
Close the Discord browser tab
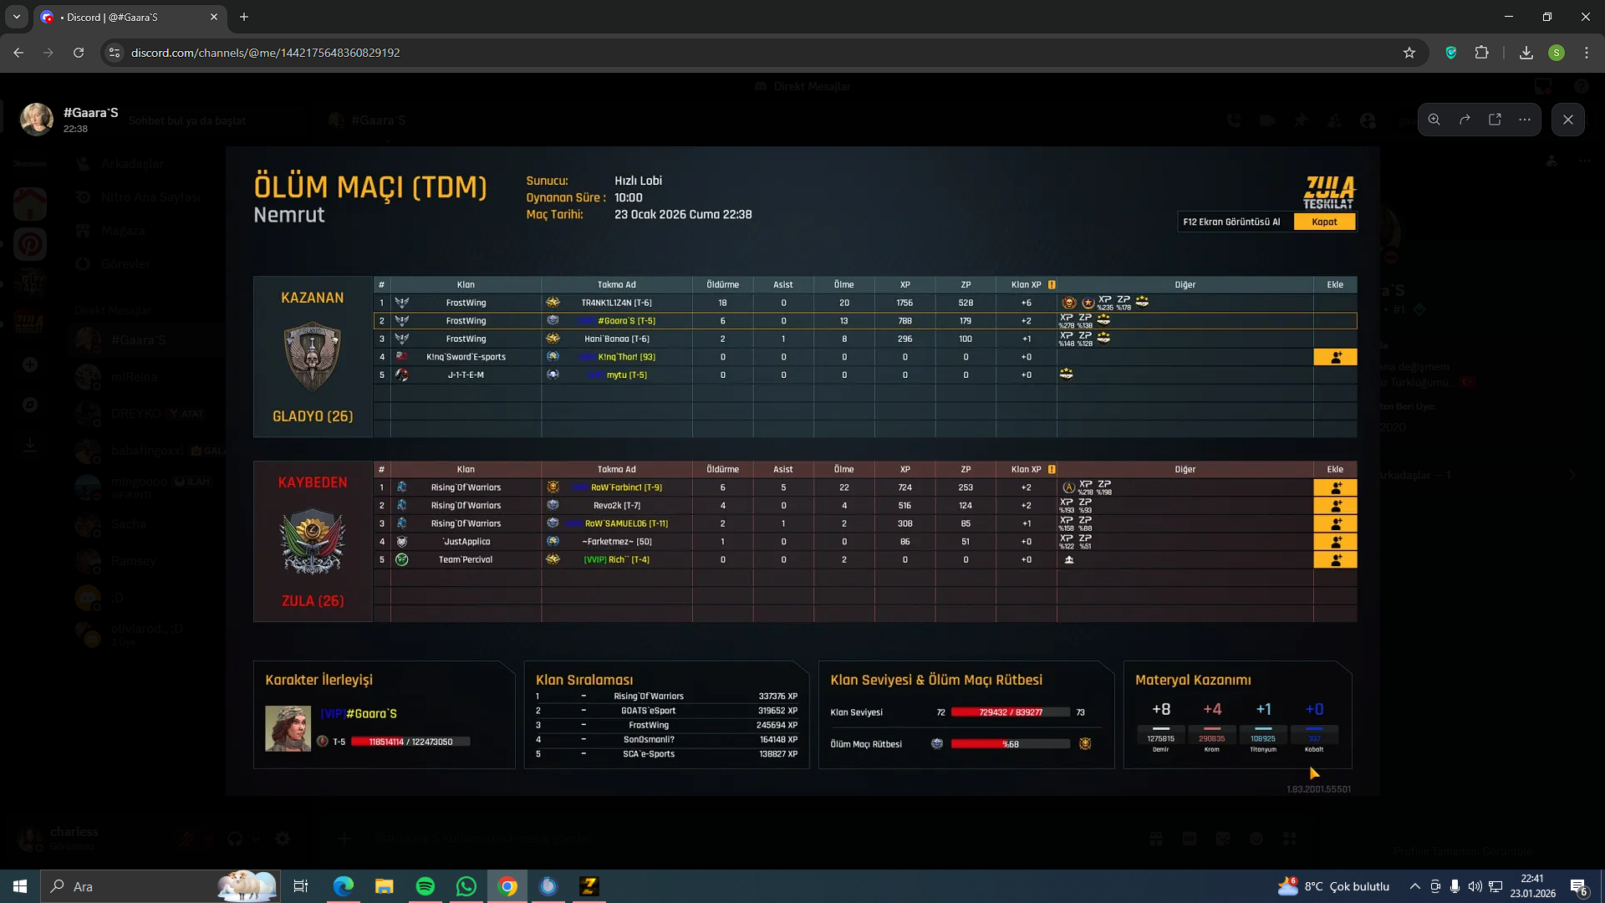pos(214,17)
